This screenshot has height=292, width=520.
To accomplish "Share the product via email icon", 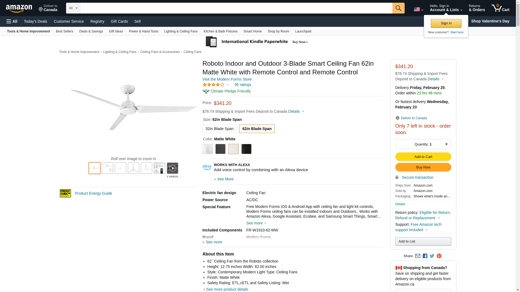I will [x=418, y=256].
